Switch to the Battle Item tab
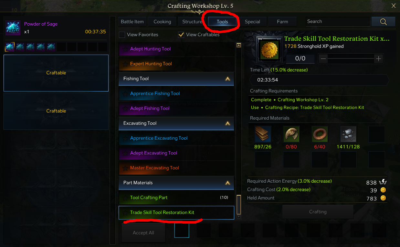This screenshot has width=400, height=247. click(132, 22)
